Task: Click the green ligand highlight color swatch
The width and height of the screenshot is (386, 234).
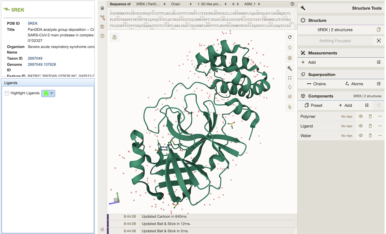Action: click(45, 93)
